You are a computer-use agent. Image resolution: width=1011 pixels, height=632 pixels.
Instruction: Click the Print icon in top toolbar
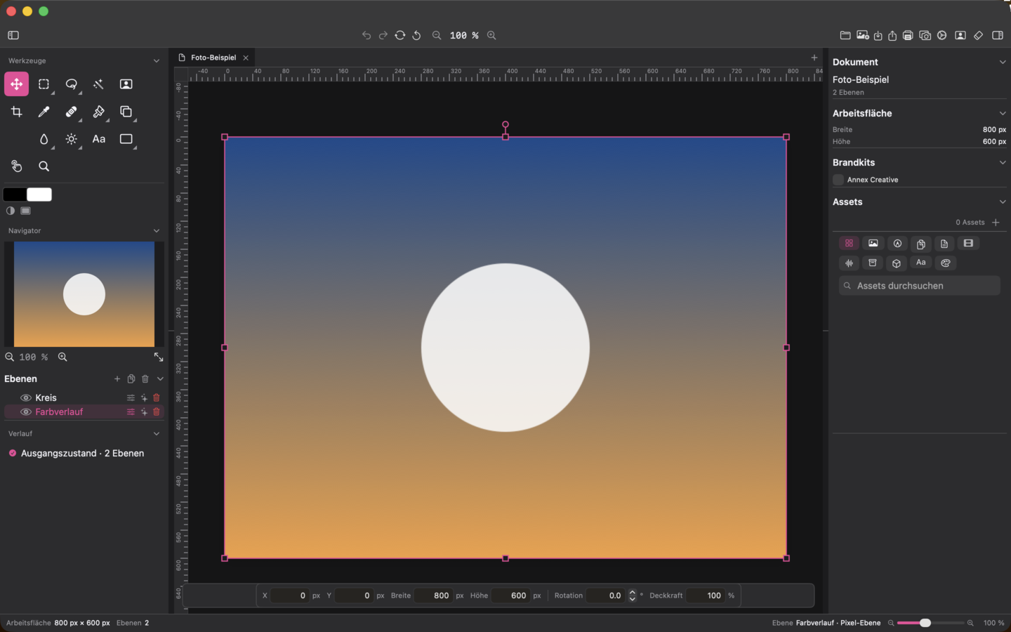(908, 35)
